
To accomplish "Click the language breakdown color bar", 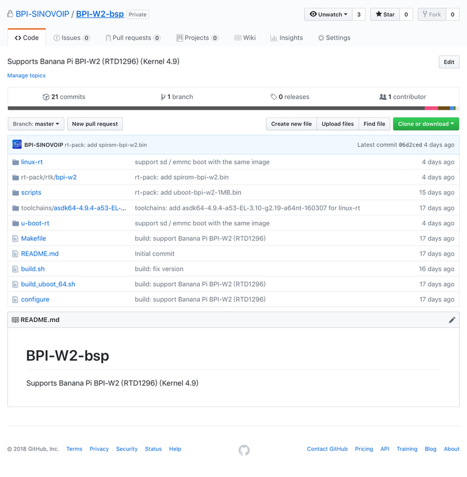I will pos(233,108).
